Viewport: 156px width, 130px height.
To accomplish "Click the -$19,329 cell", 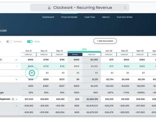I will 44,106.
